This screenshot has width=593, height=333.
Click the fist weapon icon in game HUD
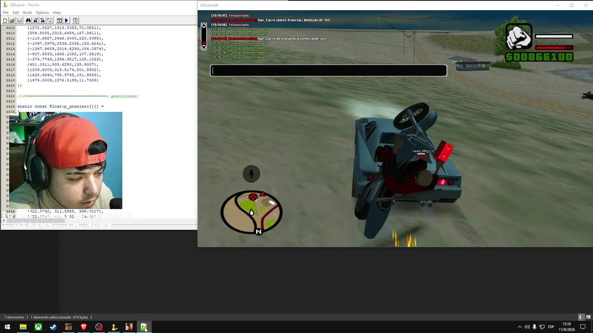point(518,37)
